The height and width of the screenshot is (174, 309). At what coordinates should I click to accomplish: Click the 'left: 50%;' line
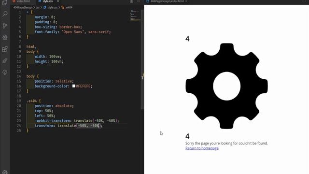45,116
